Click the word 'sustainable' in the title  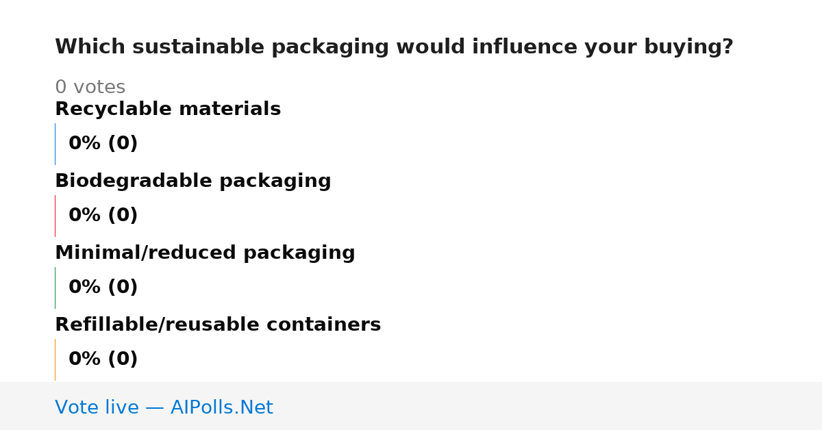[199, 47]
